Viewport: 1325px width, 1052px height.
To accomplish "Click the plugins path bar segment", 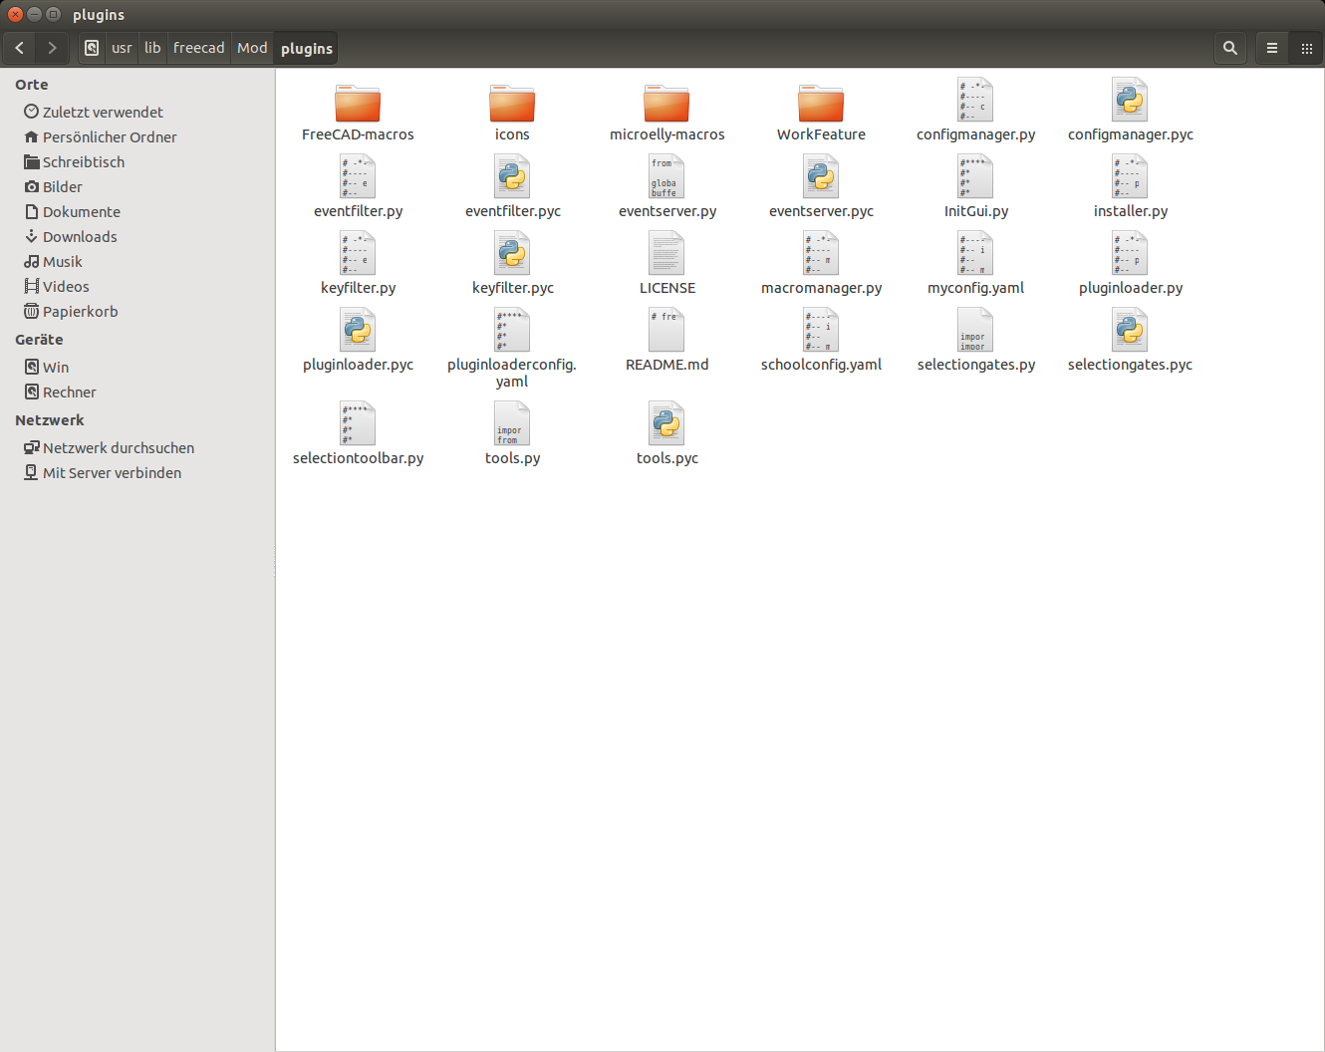I will coord(307,48).
